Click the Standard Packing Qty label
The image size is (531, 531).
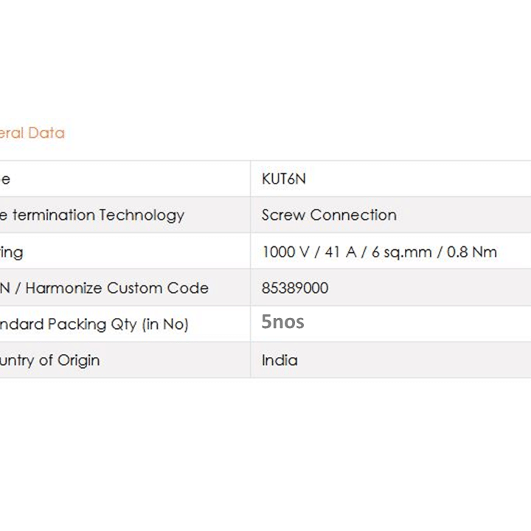click(94, 324)
